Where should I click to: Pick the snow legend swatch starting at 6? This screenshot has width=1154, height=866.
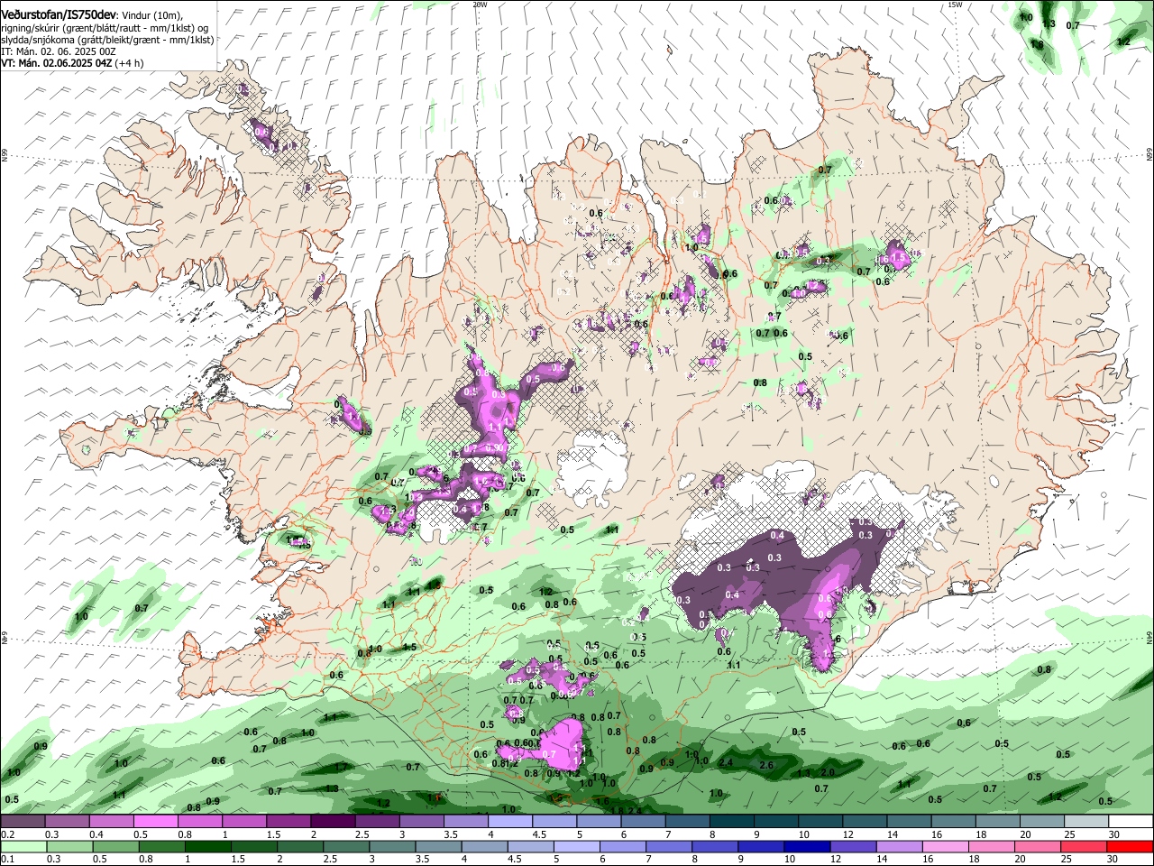643,822
